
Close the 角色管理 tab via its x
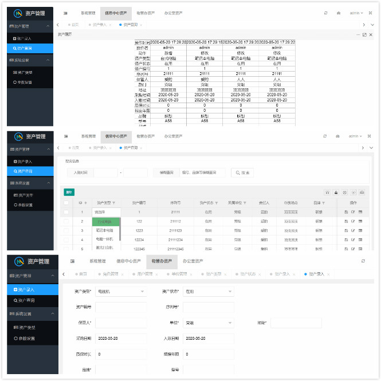tap(122, 274)
